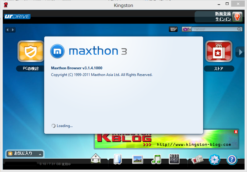Go to the Home house icon
This screenshot has width=247, height=172.
[96, 159]
